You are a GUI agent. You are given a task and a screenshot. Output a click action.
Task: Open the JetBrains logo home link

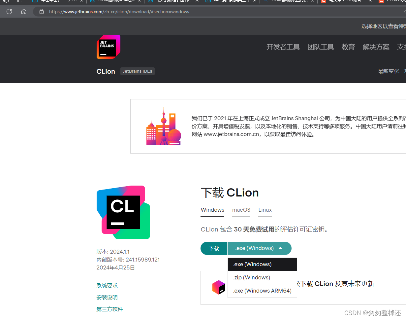tap(109, 47)
